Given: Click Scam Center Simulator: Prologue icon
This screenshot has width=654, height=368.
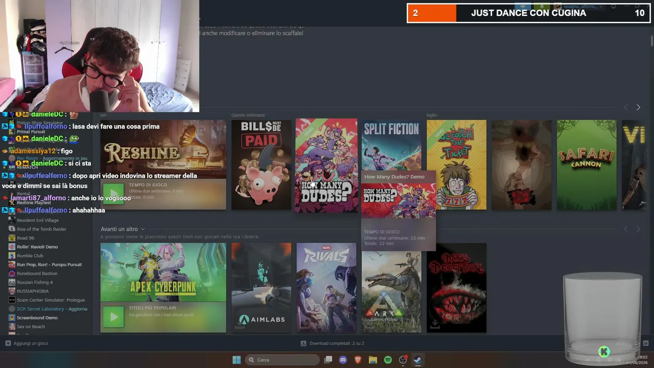Looking at the screenshot, I should [x=12, y=300].
